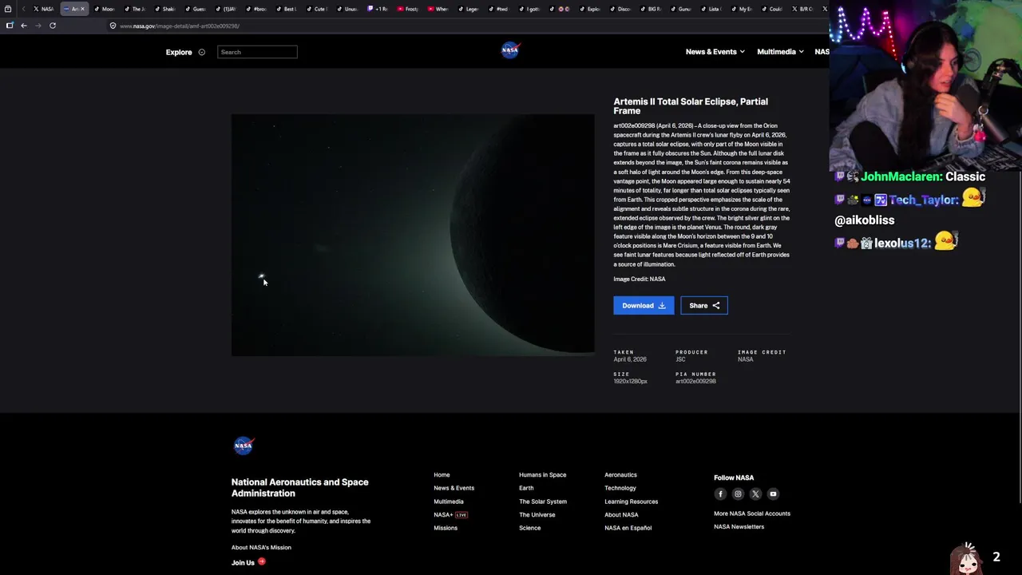
Task: Open the About NASA link
Action: click(x=621, y=515)
